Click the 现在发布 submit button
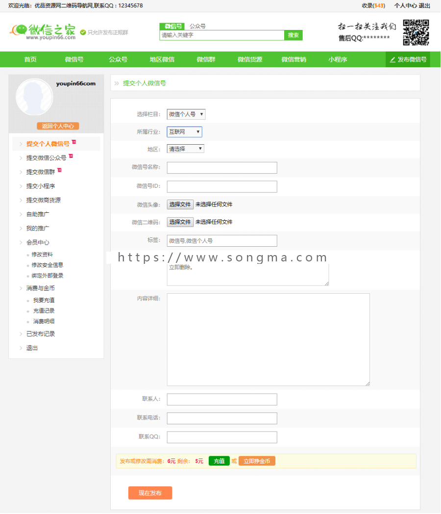The image size is (441, 514). click(150, 493)
